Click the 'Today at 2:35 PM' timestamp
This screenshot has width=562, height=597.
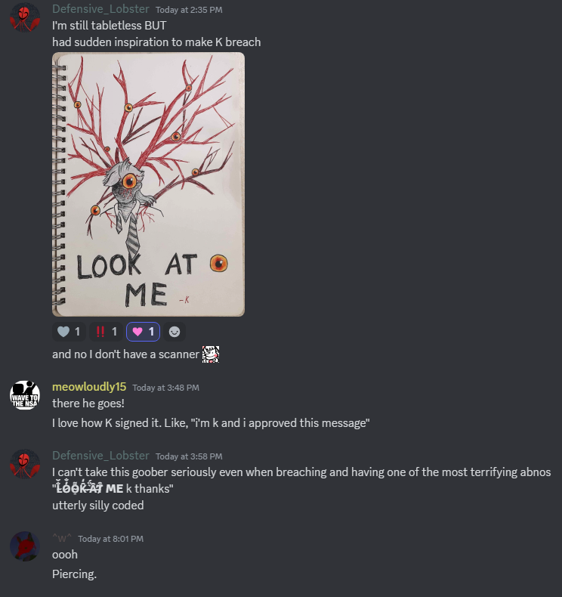(x=189, y=10)
